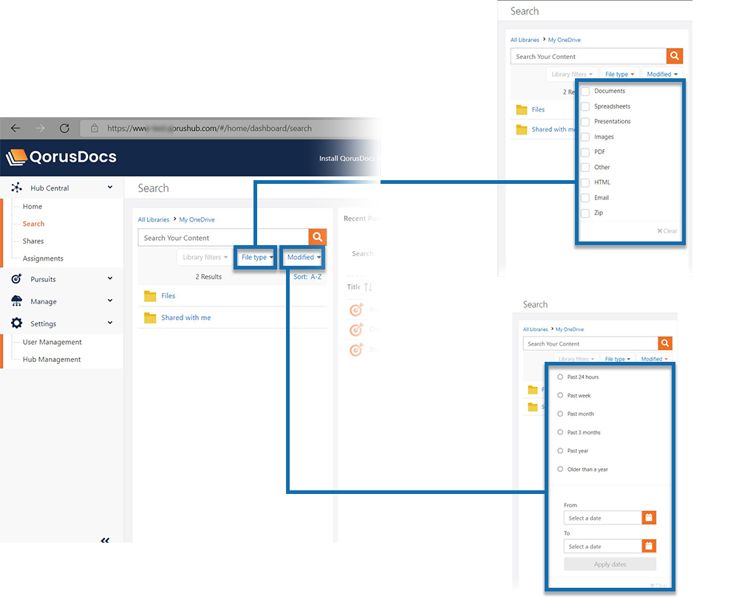This screenshot has width=739, height=604.
Task: Check the Presentations file type
Action: click(x=585, y=121)
